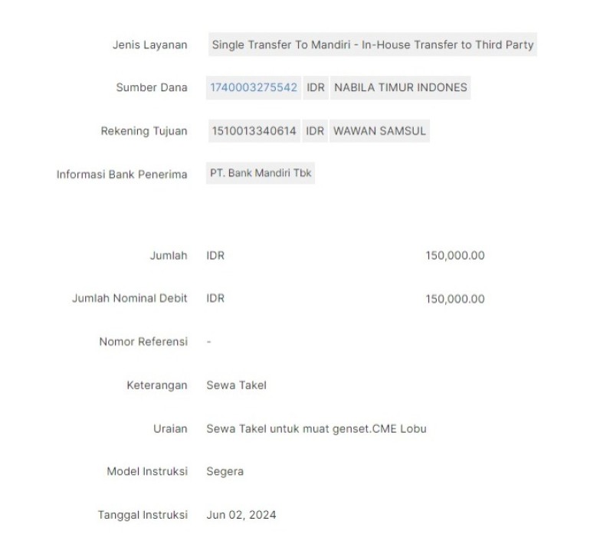Click the Jun 02, 2024 instruction date
This screenshot has height=534, width=613.
click(x=241, y=515)
